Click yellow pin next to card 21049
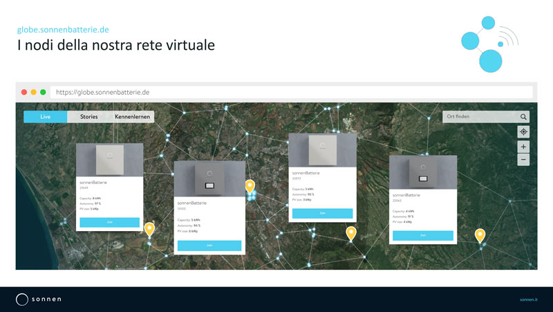The height and width of the screenshot is (312, 553). click(149, 230)
